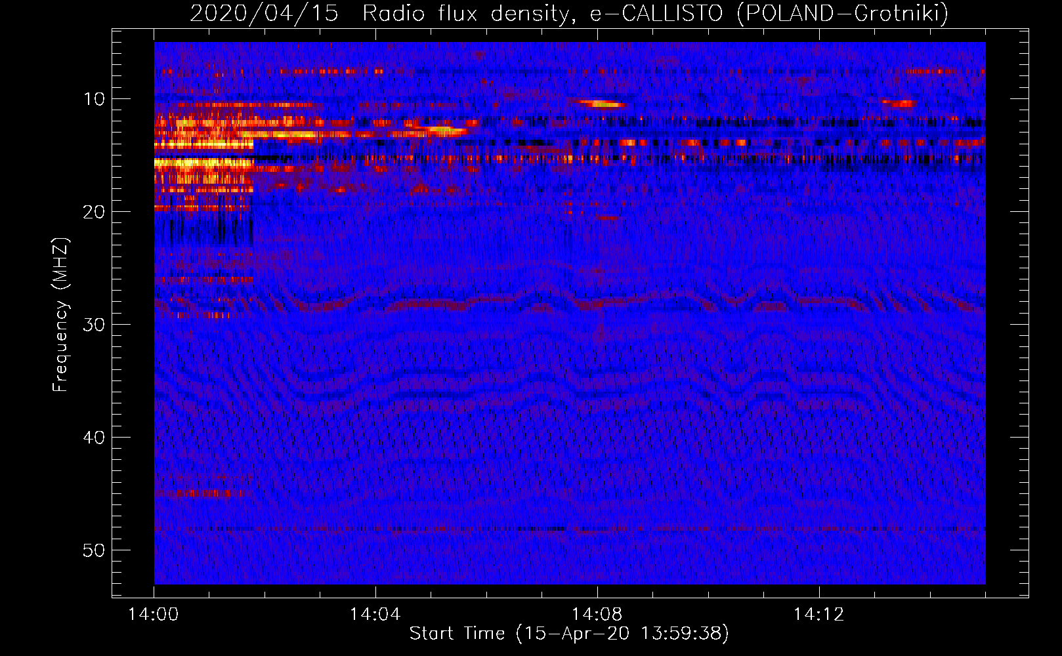This screenshot has height=656, width=1062.
Task: Click the frequency tick label 50
Action: point(95,550)
